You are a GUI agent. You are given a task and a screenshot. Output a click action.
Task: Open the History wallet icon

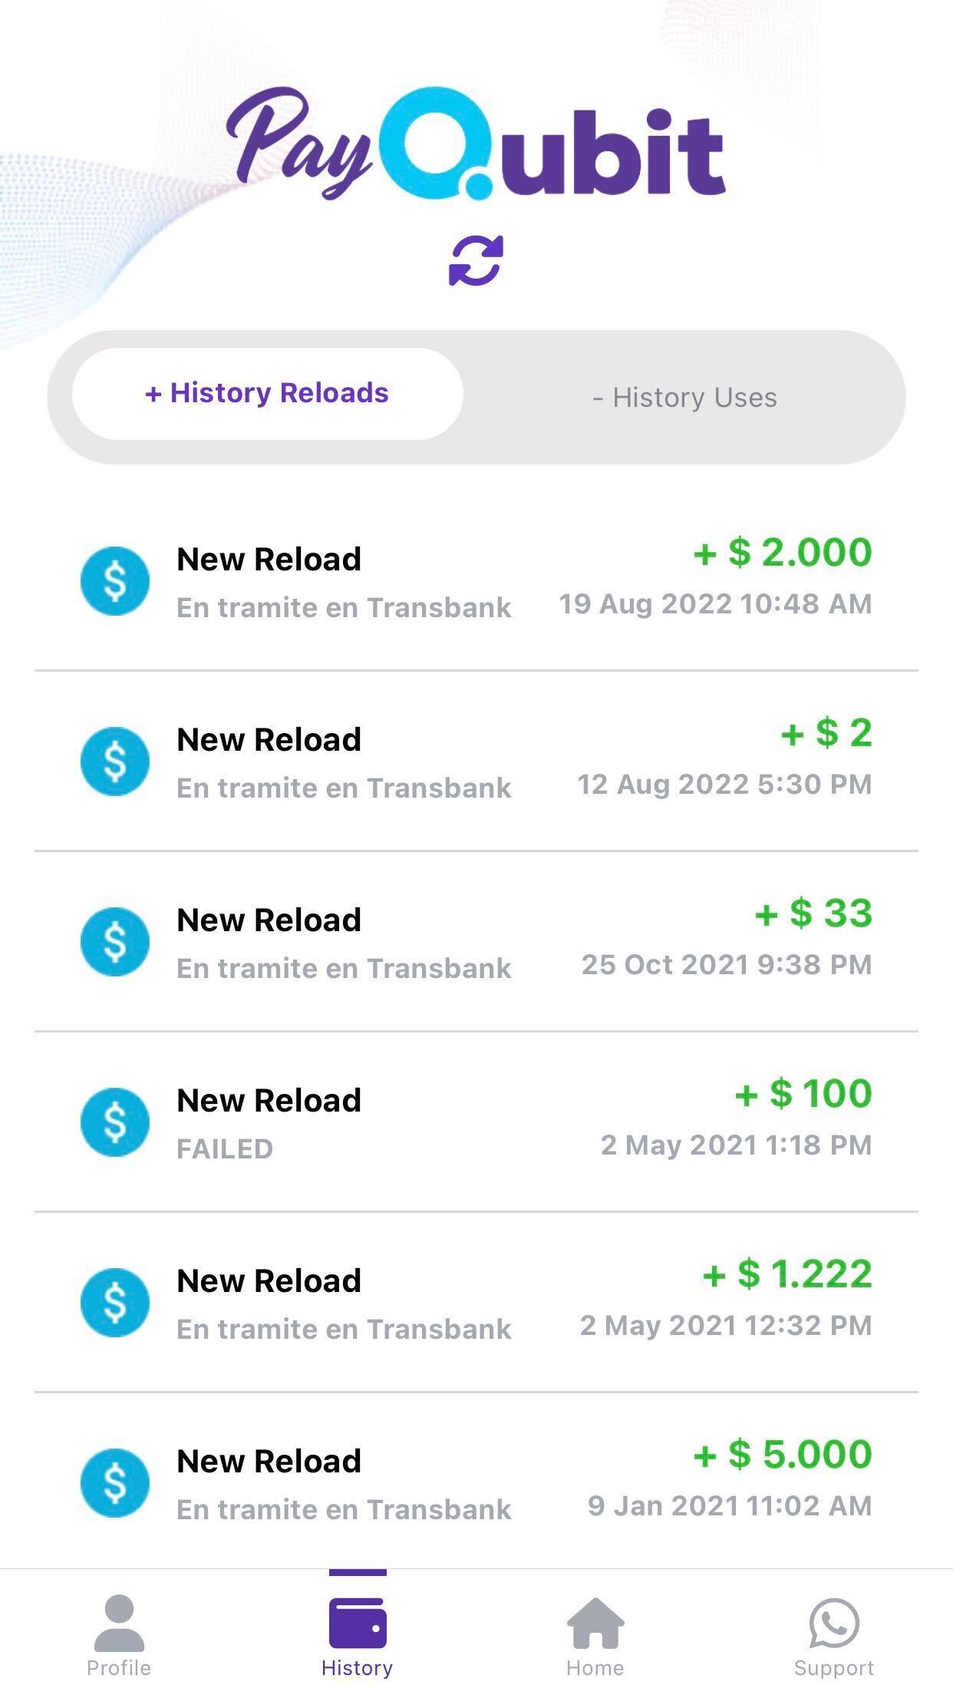[x=358, y=1621]
